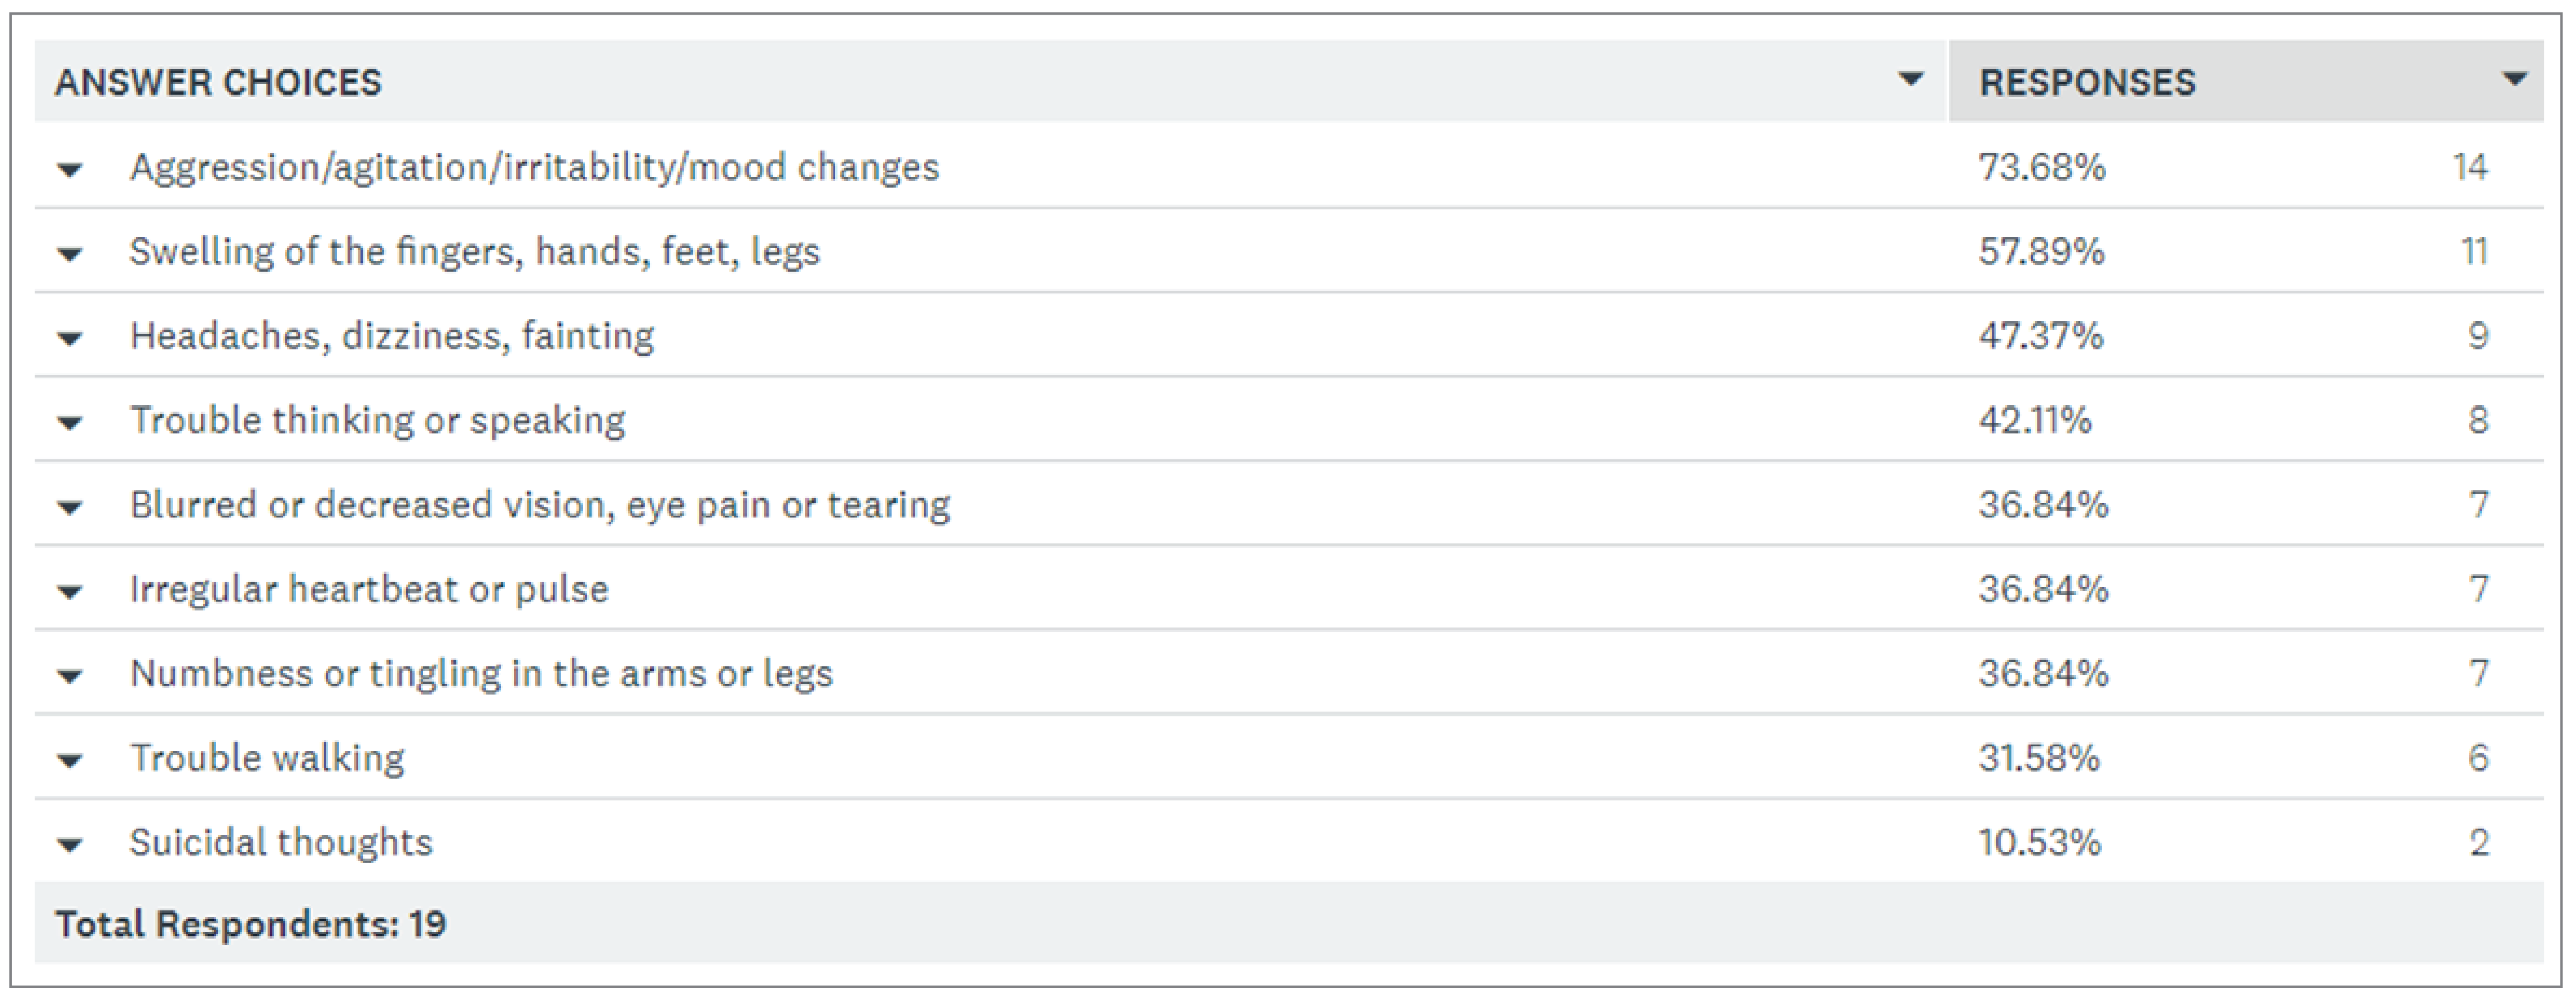Click the 73.68% response percentage
Viewport: 2576px width, 998px height.
(x=2041, y=167)
